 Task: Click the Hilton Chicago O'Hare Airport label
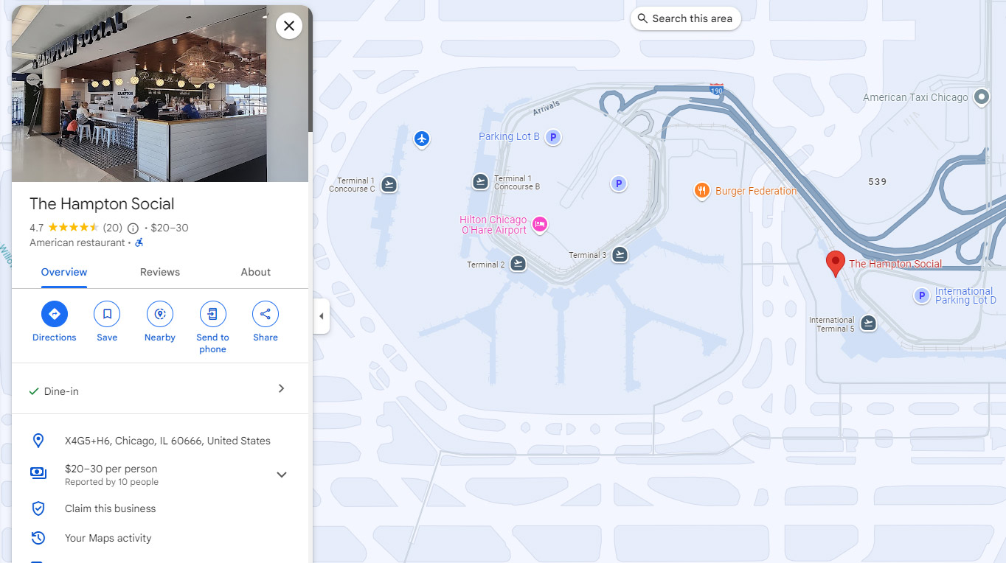coord(493,225)
